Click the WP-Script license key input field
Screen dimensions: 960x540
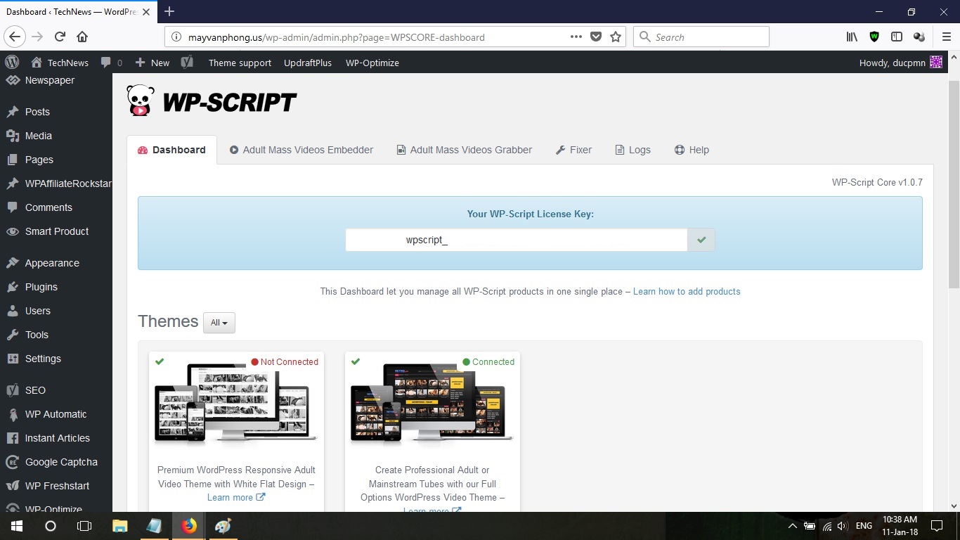(x=517, y=240)
